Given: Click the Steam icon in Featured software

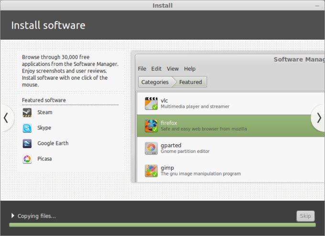Looking at the screenshot, I should pos(27,113).
